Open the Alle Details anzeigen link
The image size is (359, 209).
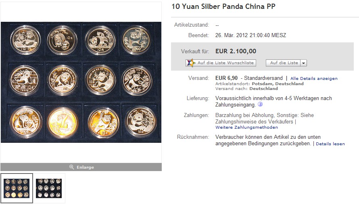point(314,79)
